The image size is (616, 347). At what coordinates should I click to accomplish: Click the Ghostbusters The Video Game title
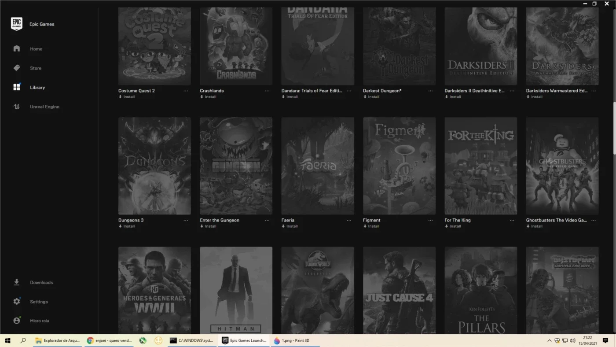pos(557,220)
